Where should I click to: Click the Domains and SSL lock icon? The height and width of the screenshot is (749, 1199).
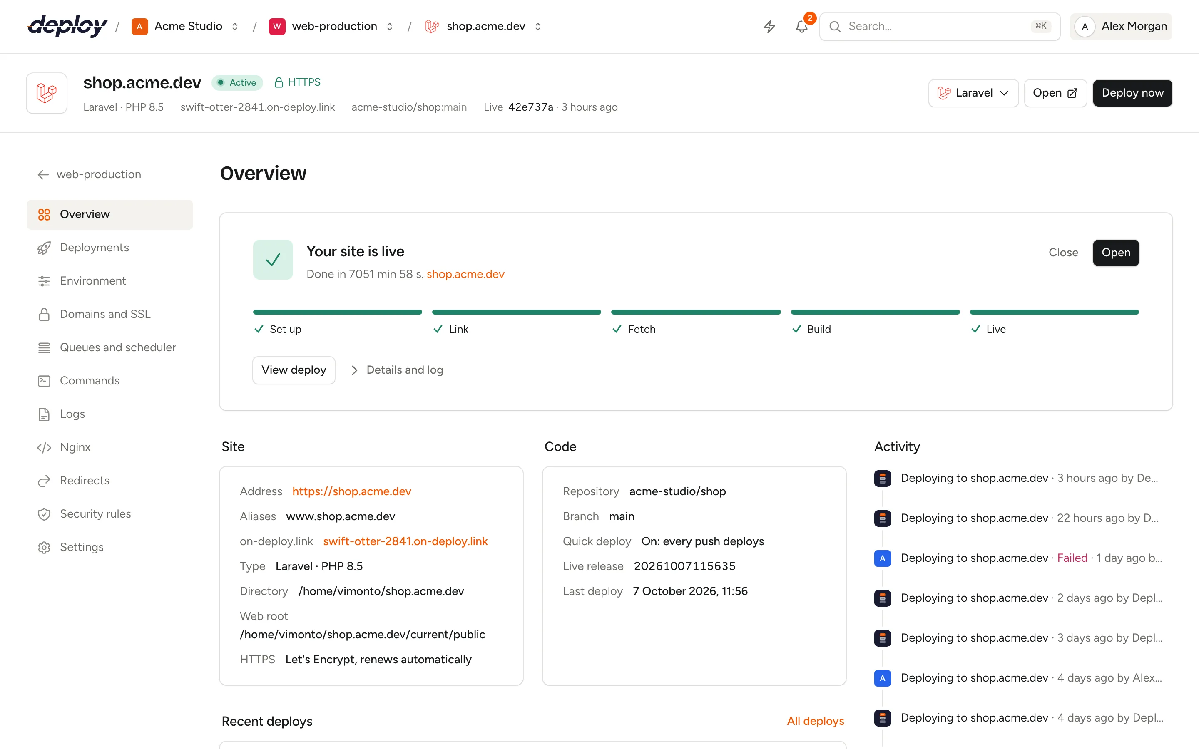44,314
